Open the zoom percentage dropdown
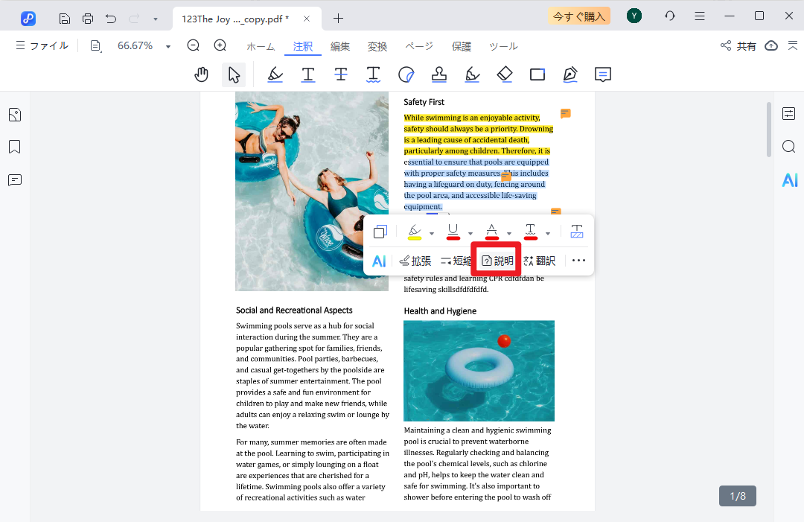804x522 pixels. (x=168, y=46)
